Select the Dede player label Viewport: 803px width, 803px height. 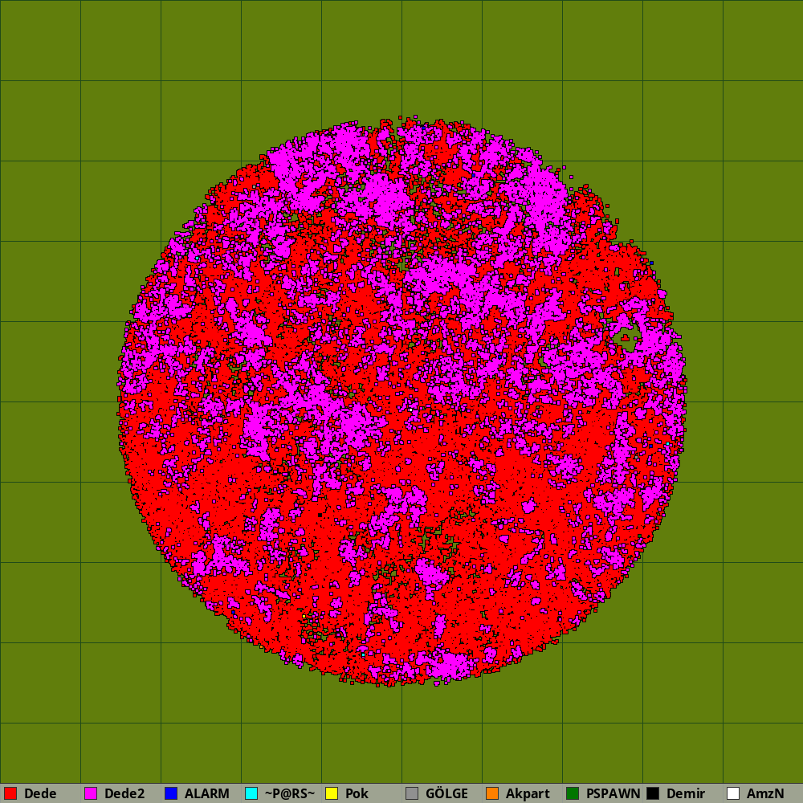(40, 794)
